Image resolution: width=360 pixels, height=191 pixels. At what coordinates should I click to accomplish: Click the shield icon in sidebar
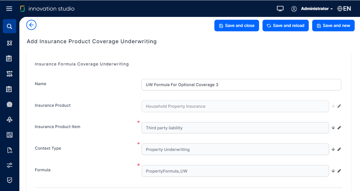(9, 180)
